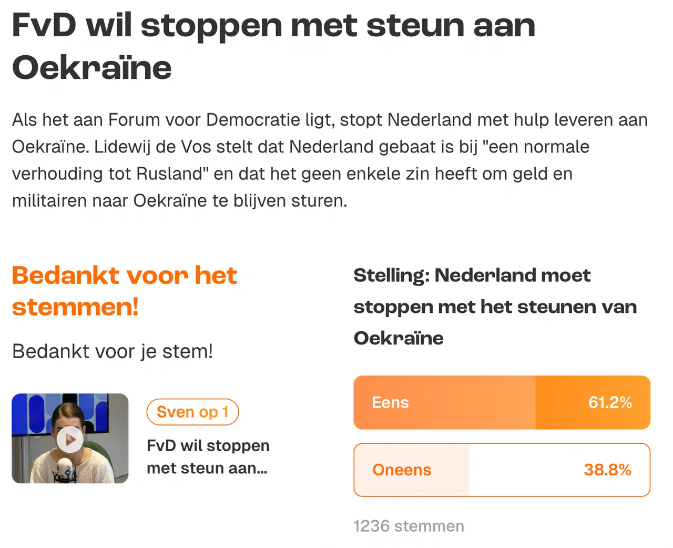Click the "Bedankt voor je stem!" text
Image resolution: width=673 pixels, height=548 pixels.
coord(113,351)
